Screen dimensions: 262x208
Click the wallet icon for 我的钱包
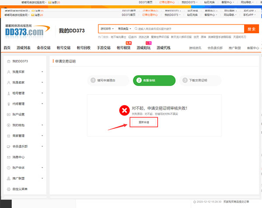pyautogui.click(x=9, y=125)
